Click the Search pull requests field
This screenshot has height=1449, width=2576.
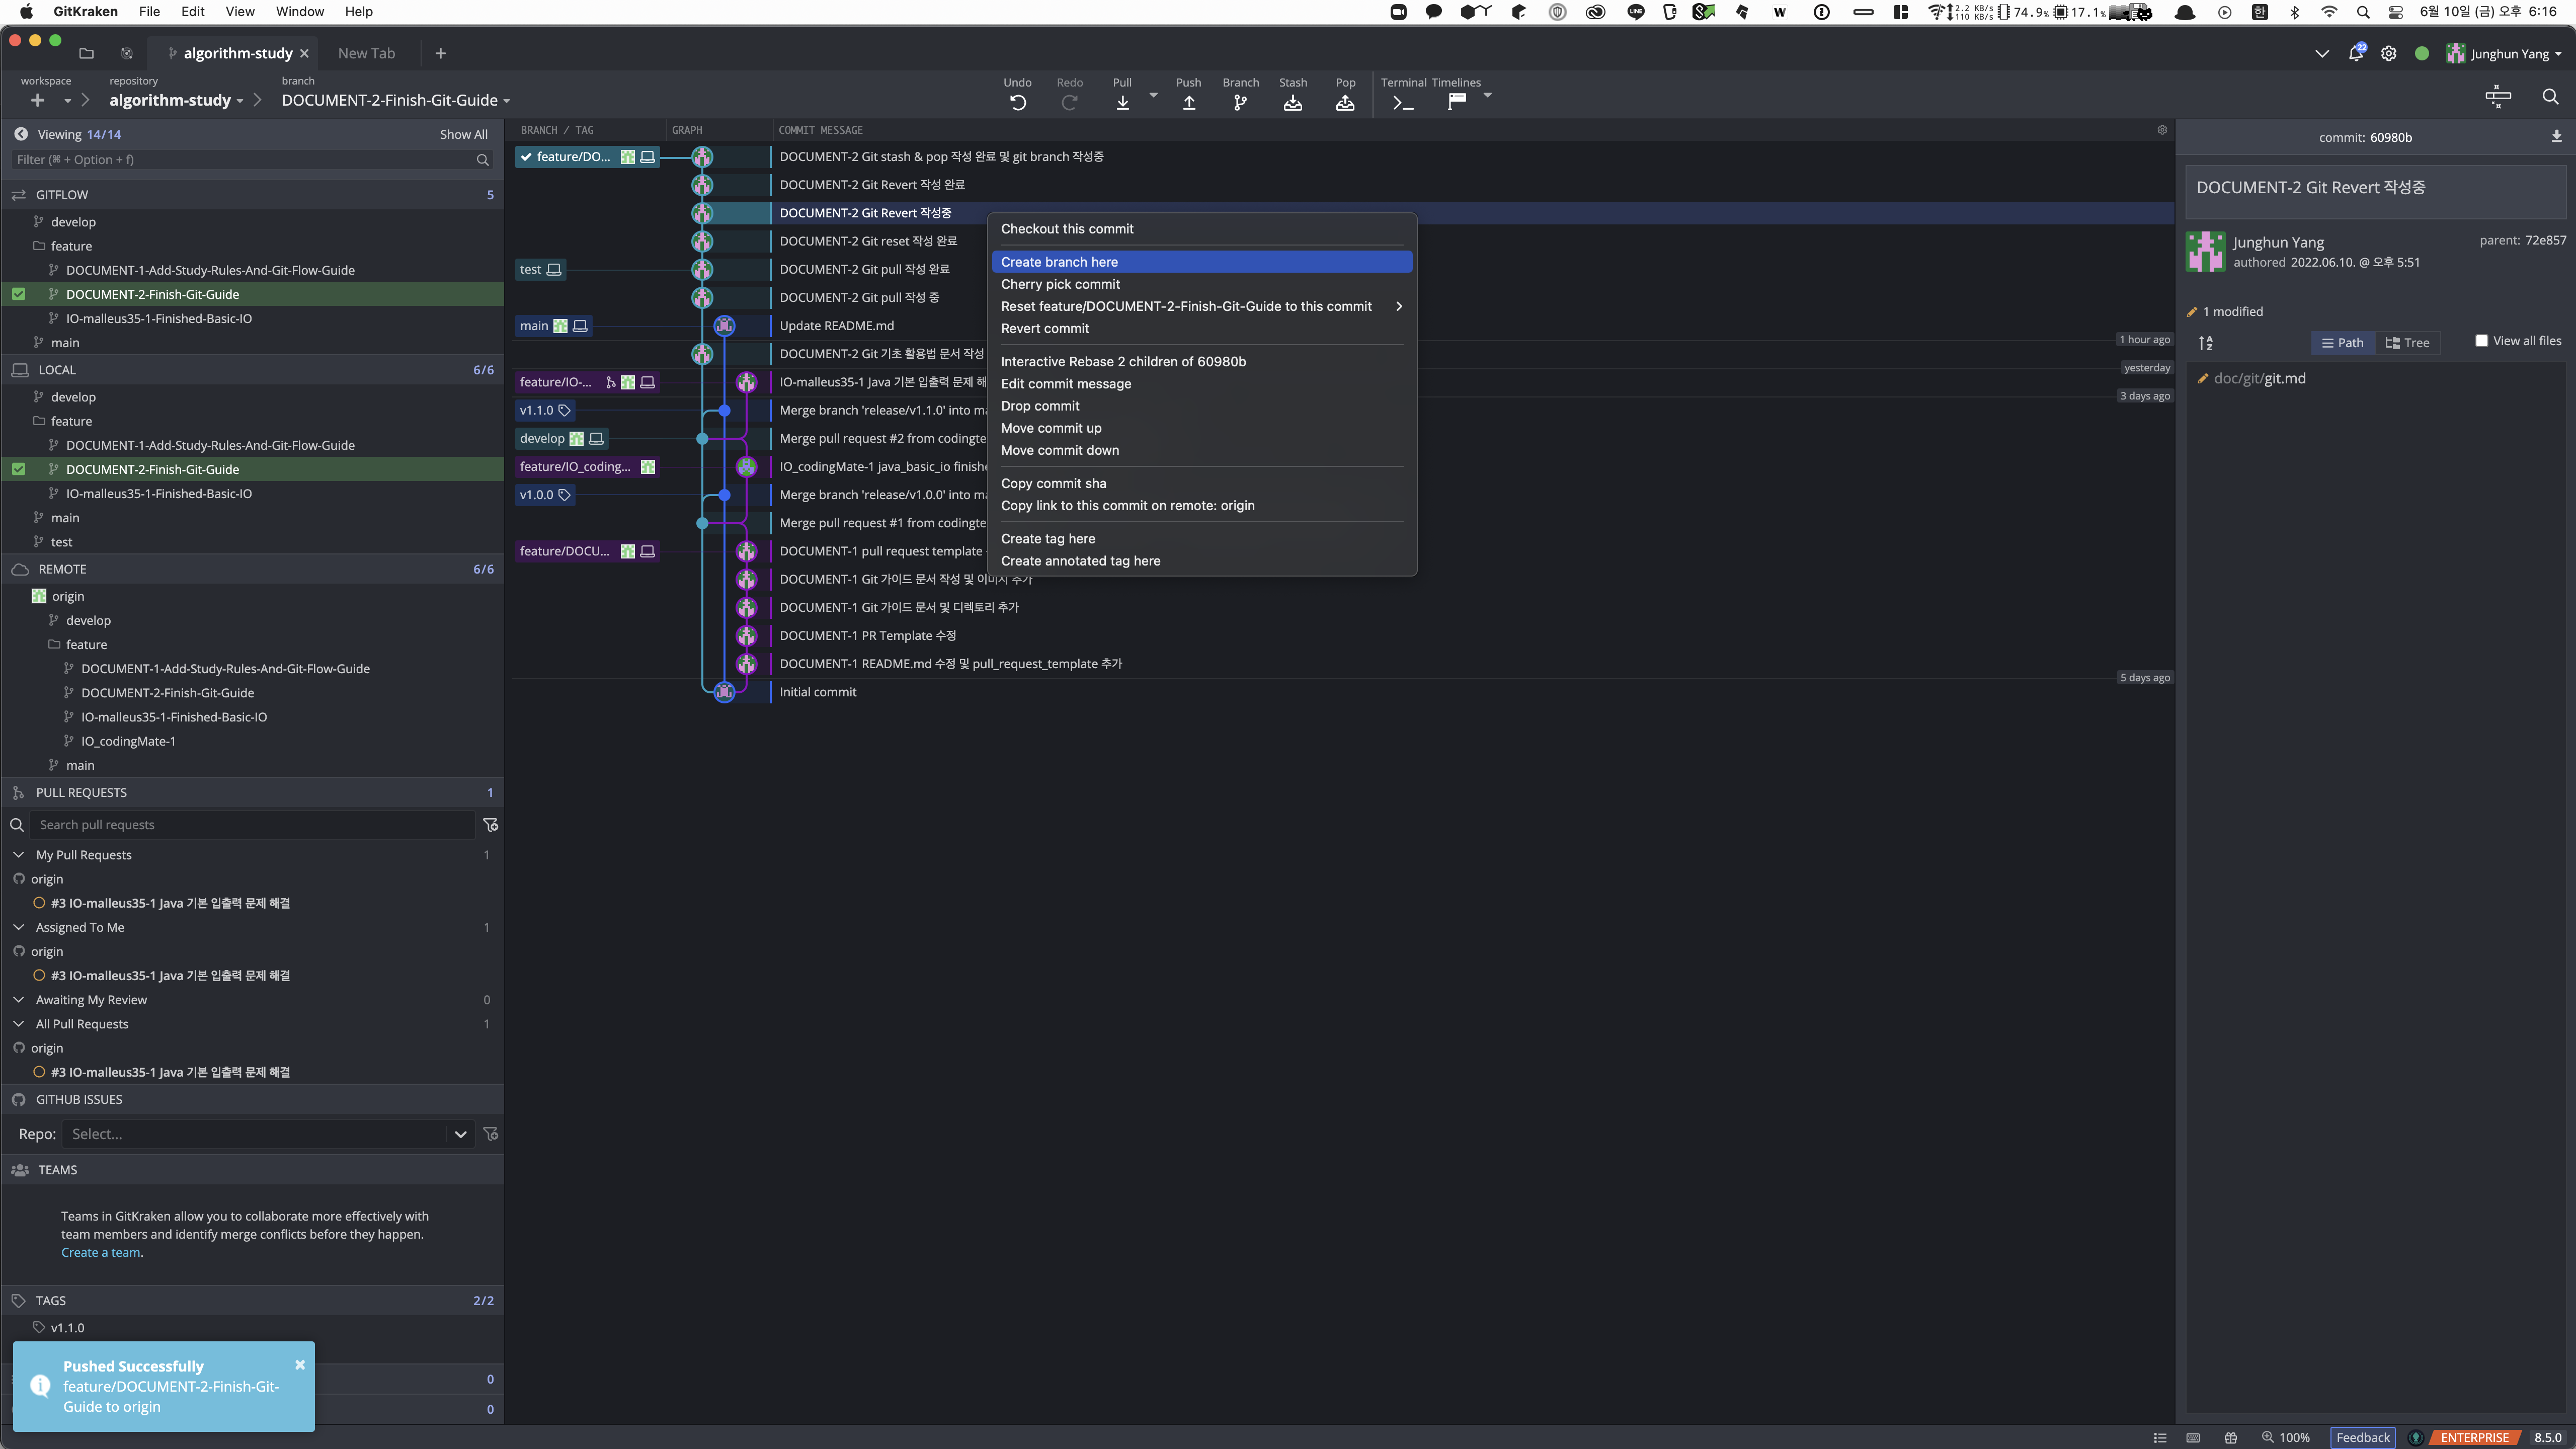[x=252, y=825]
